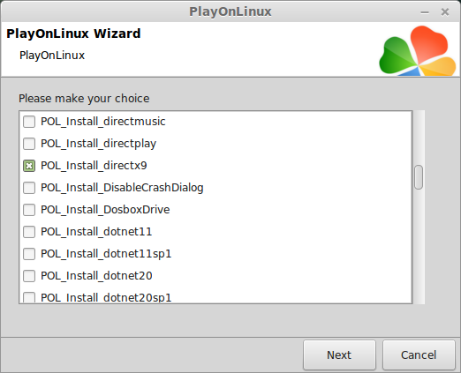
Task: Click the list scrollbar thumb
Action: point(419,177)
